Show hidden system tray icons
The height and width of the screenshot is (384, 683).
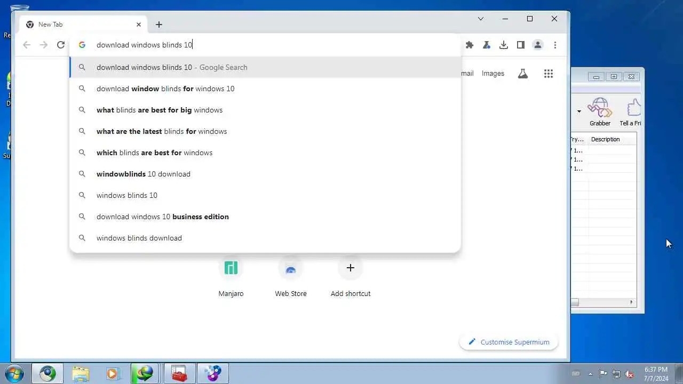[x=590, y=374]
